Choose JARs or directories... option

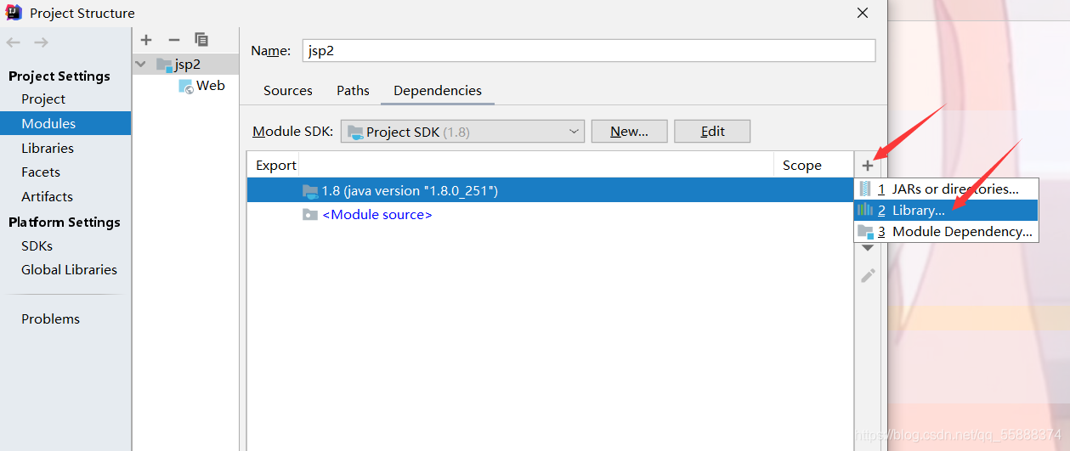point(946,189)
